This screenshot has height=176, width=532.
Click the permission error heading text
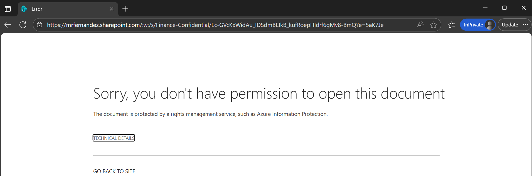[269, 94]
